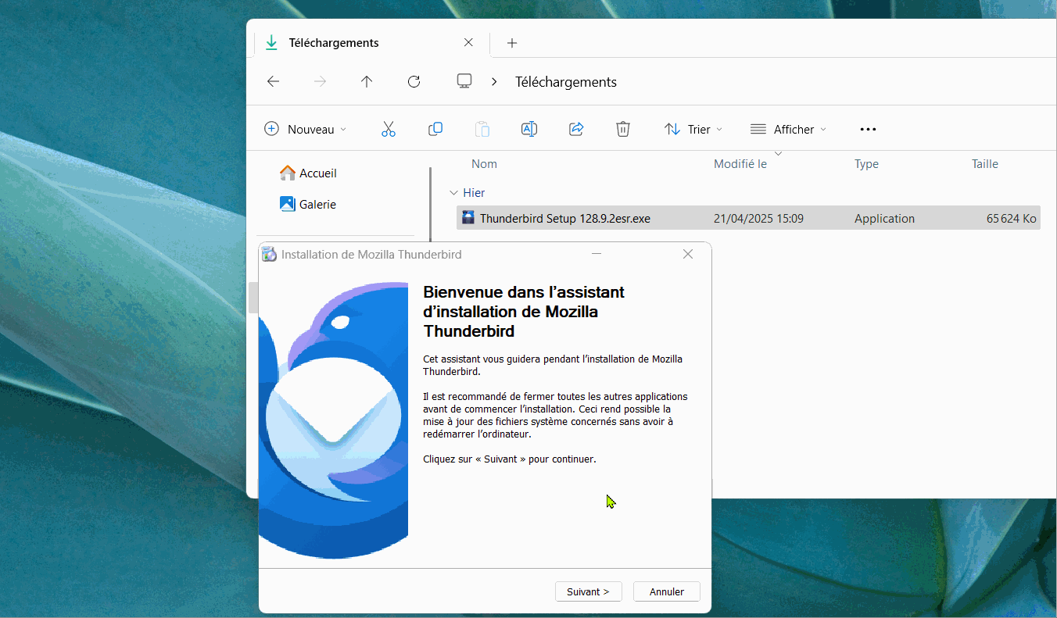Select Thunderbird Setup 128.9.2esr.exe file
Screen dimensions: 1057x618
click(748, 218)
